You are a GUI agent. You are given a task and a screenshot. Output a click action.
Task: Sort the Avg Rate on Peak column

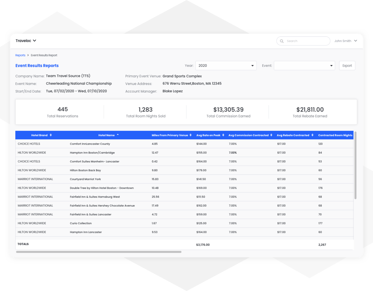[x=223, y=135]
